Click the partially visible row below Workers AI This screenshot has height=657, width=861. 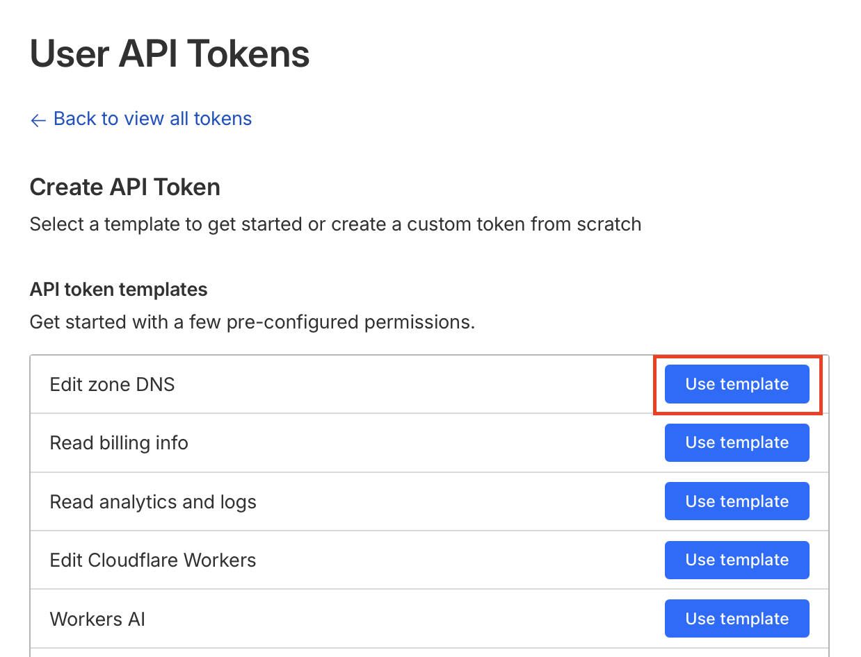429,652
